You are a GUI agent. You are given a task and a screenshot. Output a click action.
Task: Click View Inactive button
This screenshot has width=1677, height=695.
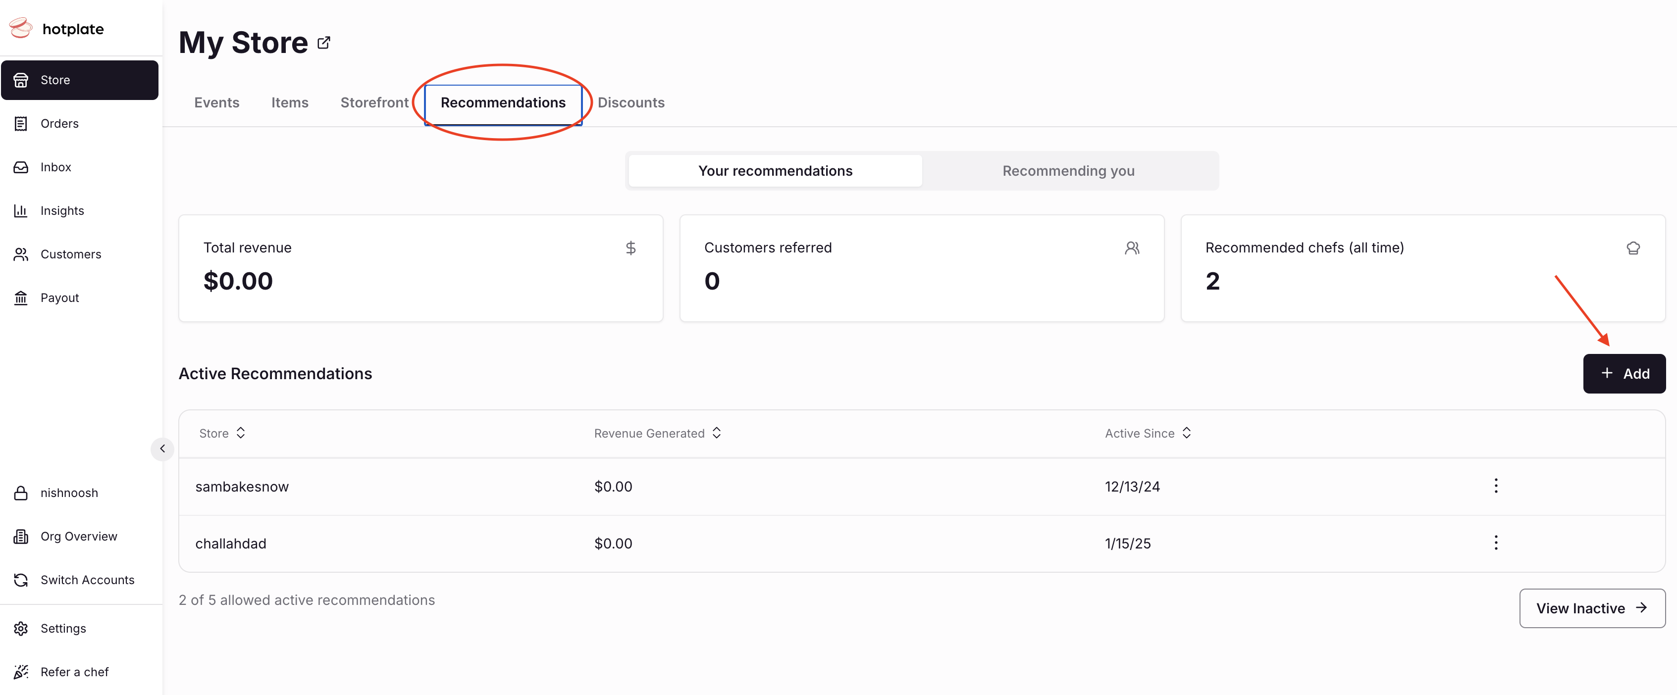pos(1592,608)
